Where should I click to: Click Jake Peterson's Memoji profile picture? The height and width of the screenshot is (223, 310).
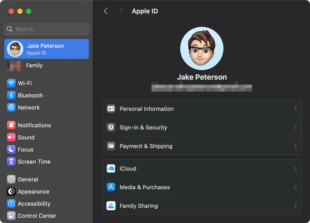pyautogui.click(x=201, y=48)
